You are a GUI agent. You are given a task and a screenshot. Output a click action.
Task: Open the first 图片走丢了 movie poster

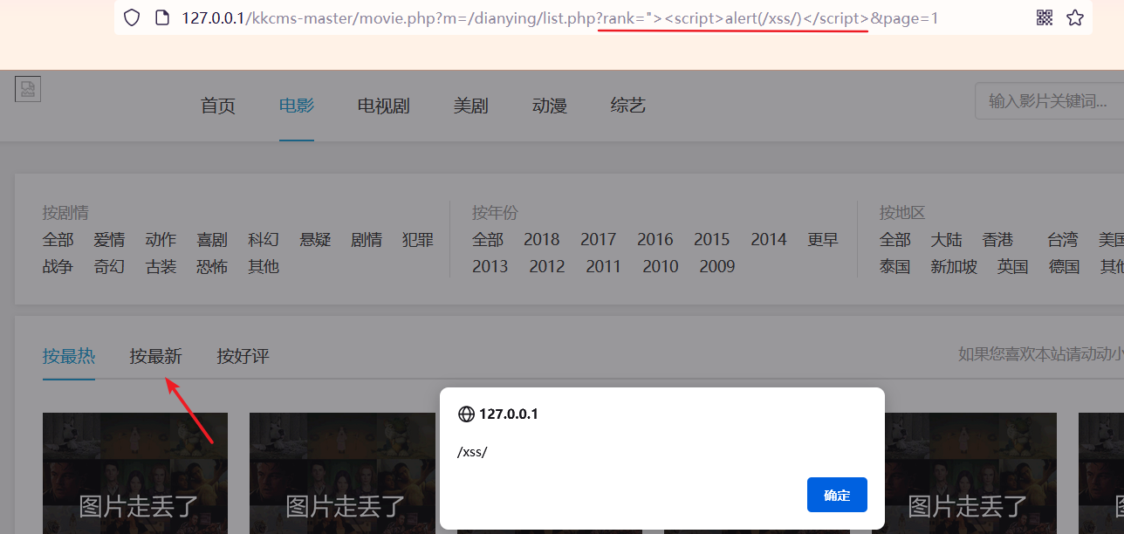[x=135, y=473]
